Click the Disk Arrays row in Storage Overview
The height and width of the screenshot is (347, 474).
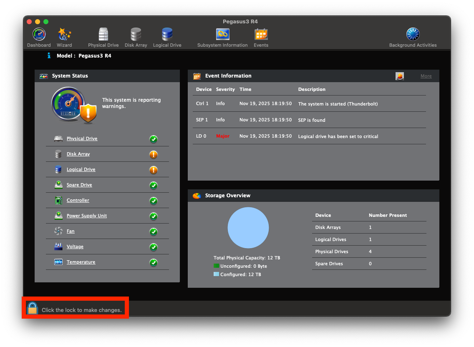pyautogui.click(x=369, y=227)
